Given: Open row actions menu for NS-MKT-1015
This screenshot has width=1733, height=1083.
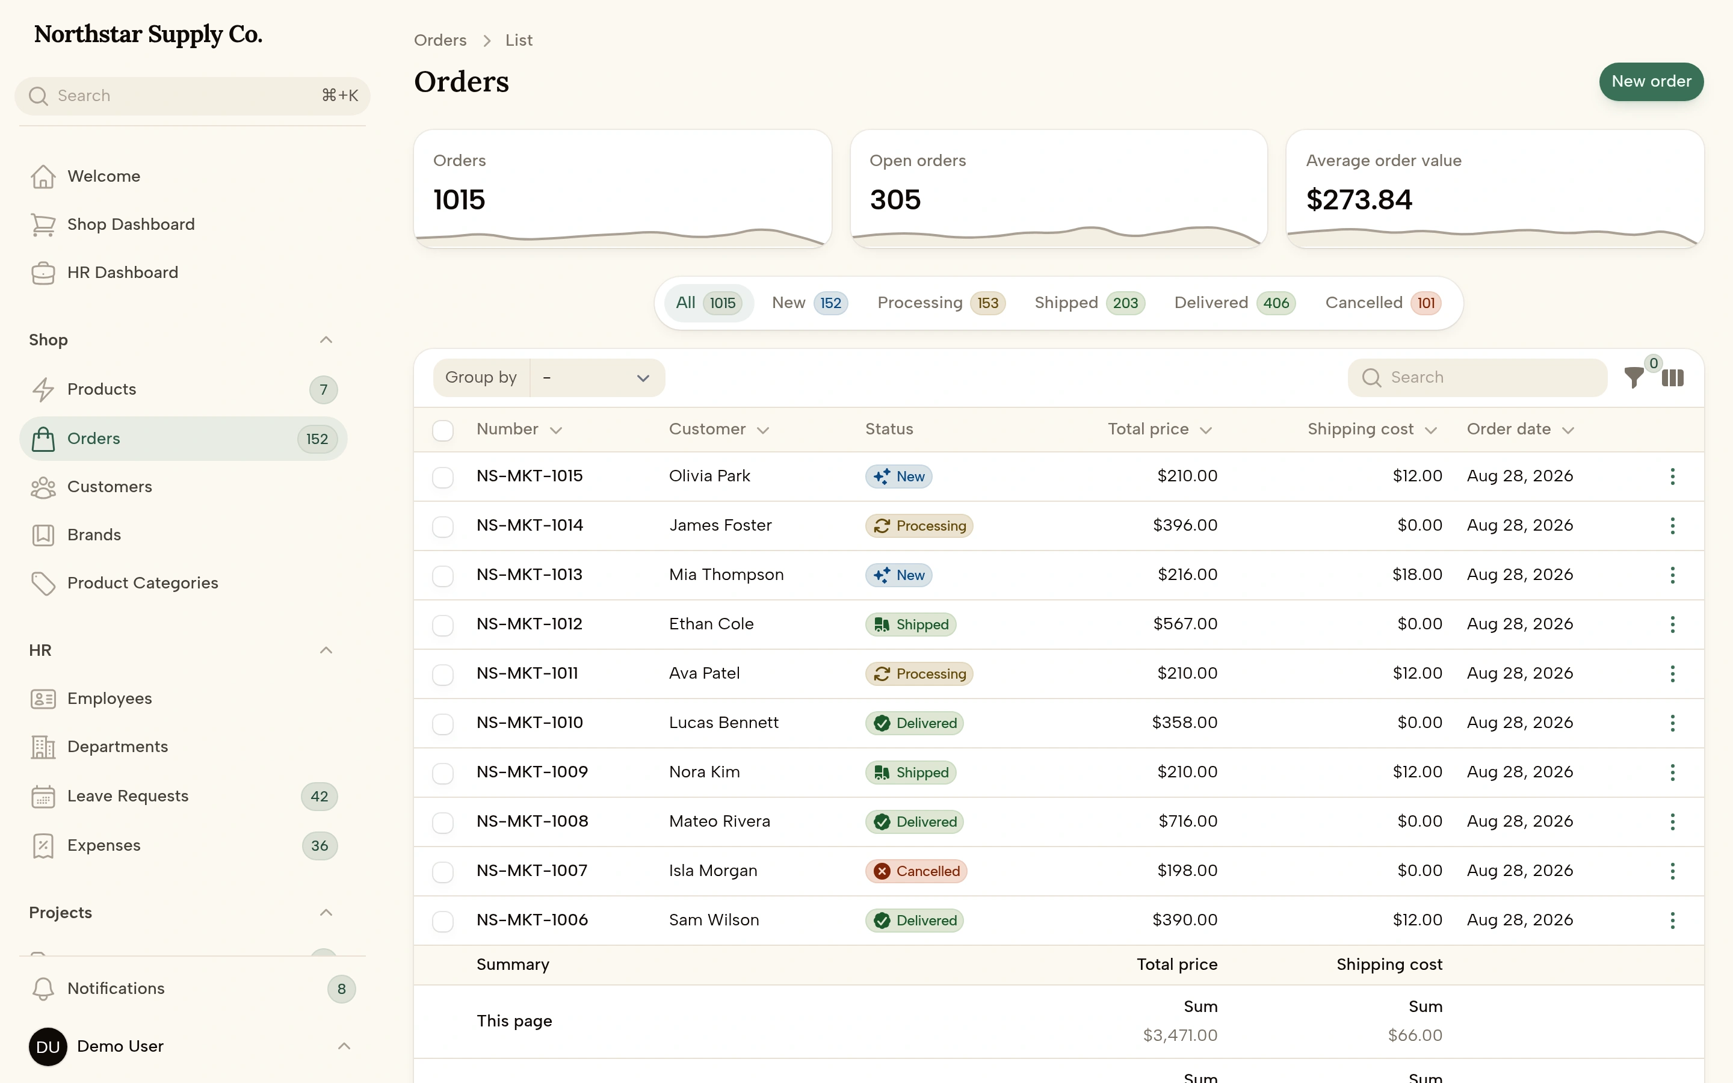Looking at the screenshot, I should [1672, 477].
